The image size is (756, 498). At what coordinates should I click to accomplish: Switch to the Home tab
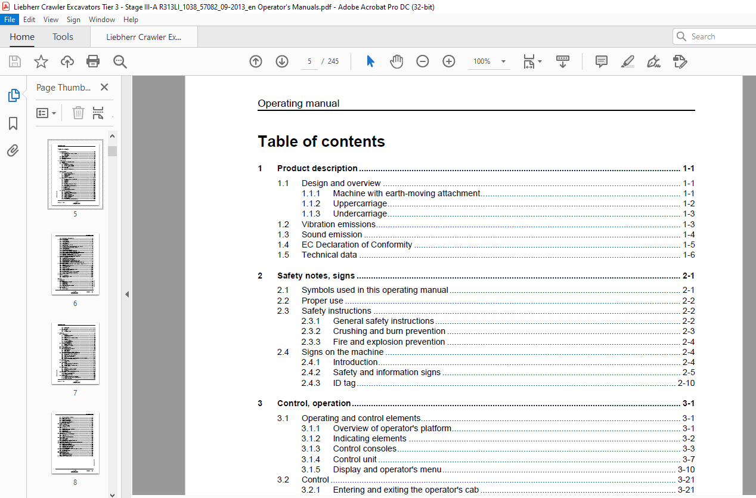click(x=22, y=37)
